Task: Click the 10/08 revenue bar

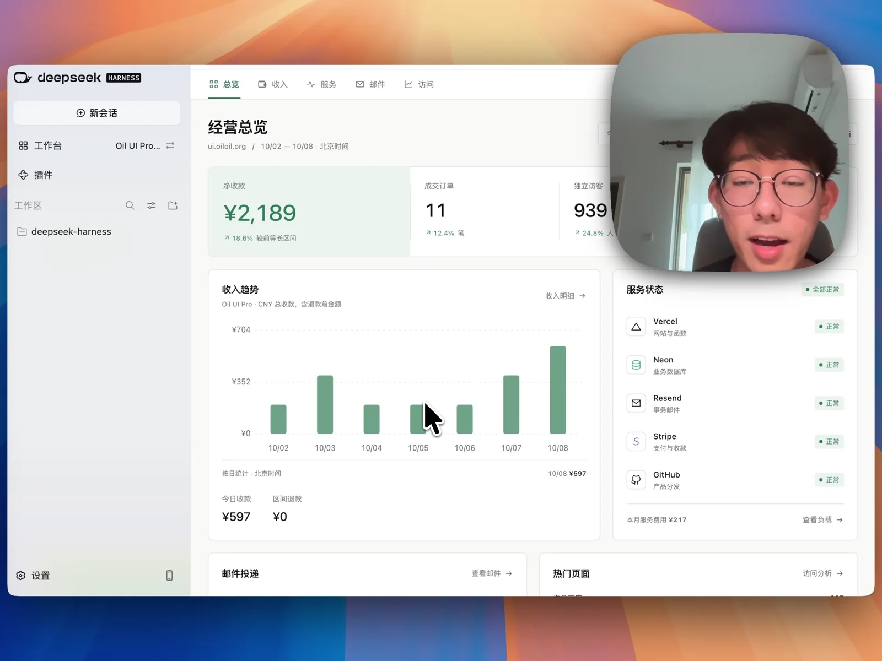Action: pyautogui.click(x=558, y=390)
